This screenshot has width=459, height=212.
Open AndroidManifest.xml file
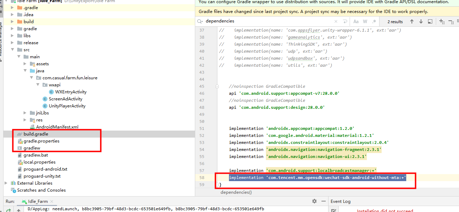tap(57, 127)
